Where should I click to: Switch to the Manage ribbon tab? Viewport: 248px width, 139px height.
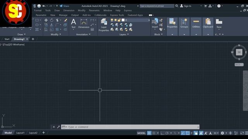pos(63,15)
